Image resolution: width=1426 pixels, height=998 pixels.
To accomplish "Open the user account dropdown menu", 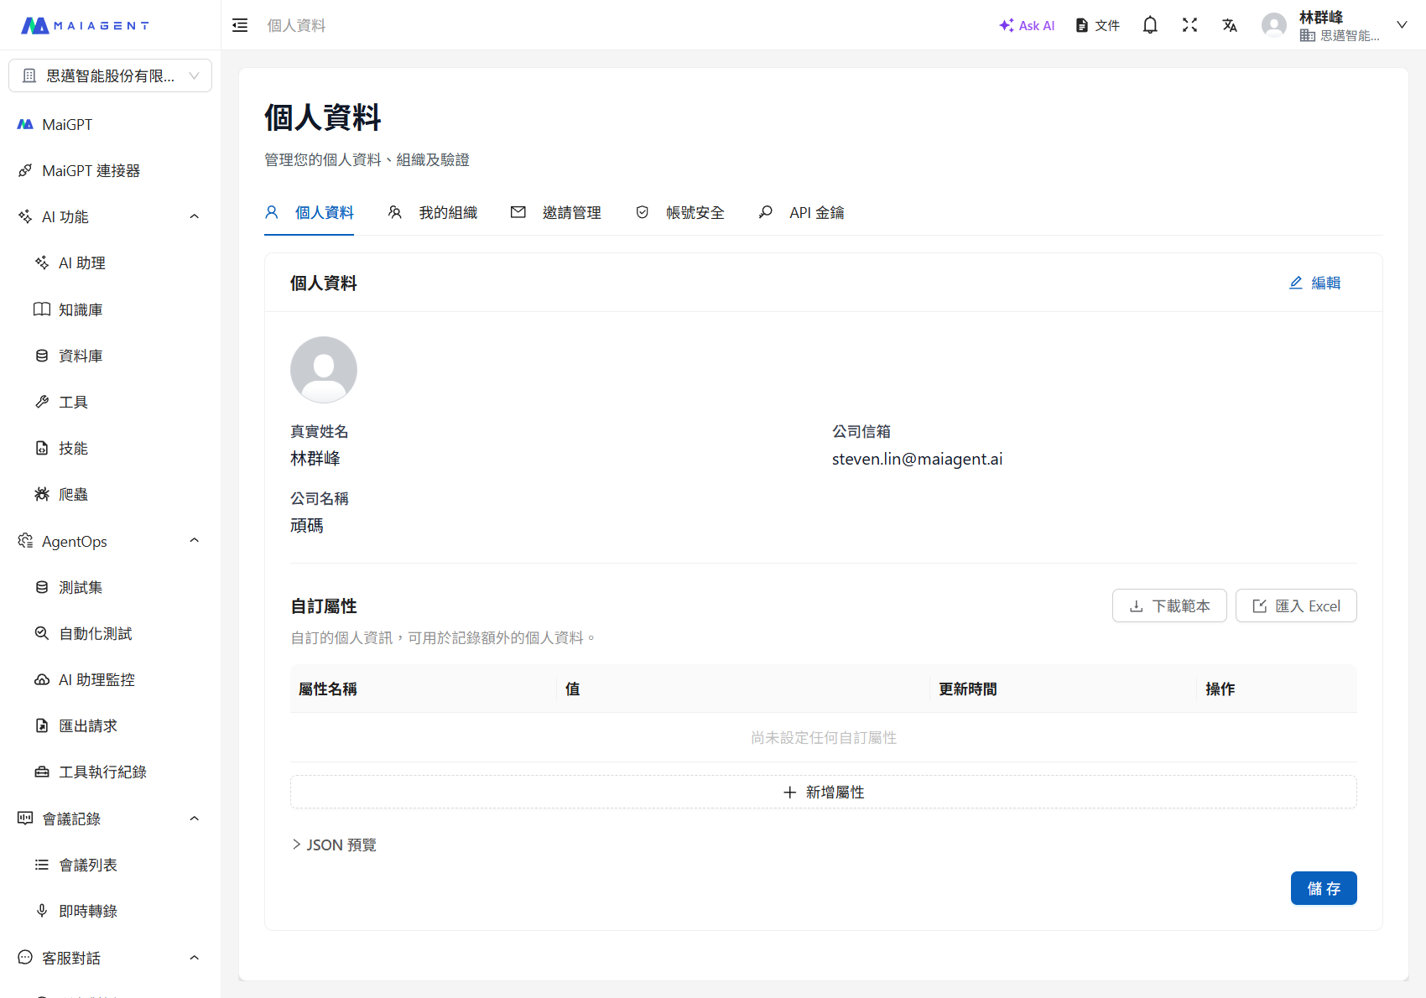I will pyautogui.click(x=1401, y=25).
